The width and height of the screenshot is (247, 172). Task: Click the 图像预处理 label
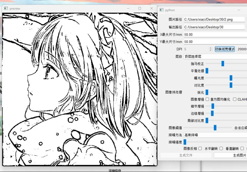(174, 92)
